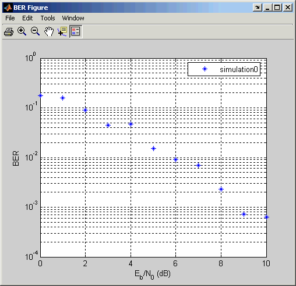Click the data point at 5 dB
296x286 pixels.
153,149
